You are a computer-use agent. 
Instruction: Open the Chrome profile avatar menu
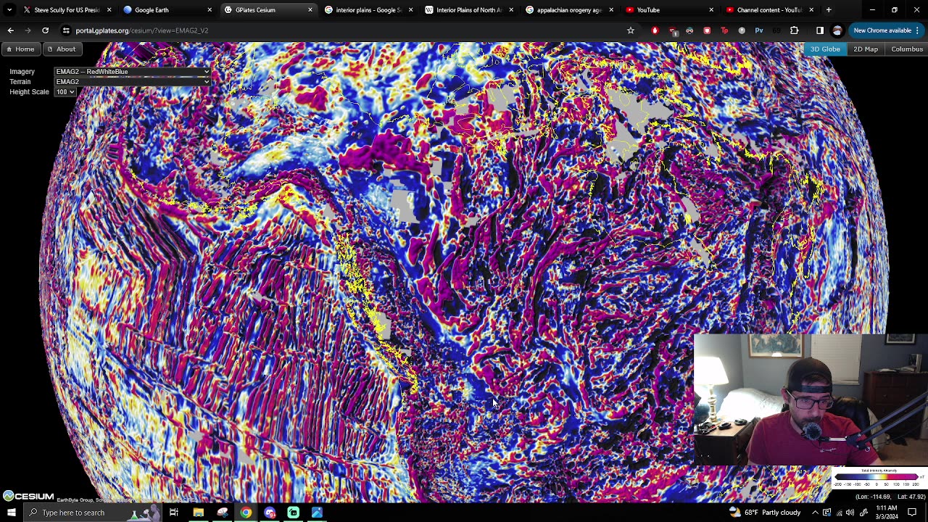click(x=837, y=30)
